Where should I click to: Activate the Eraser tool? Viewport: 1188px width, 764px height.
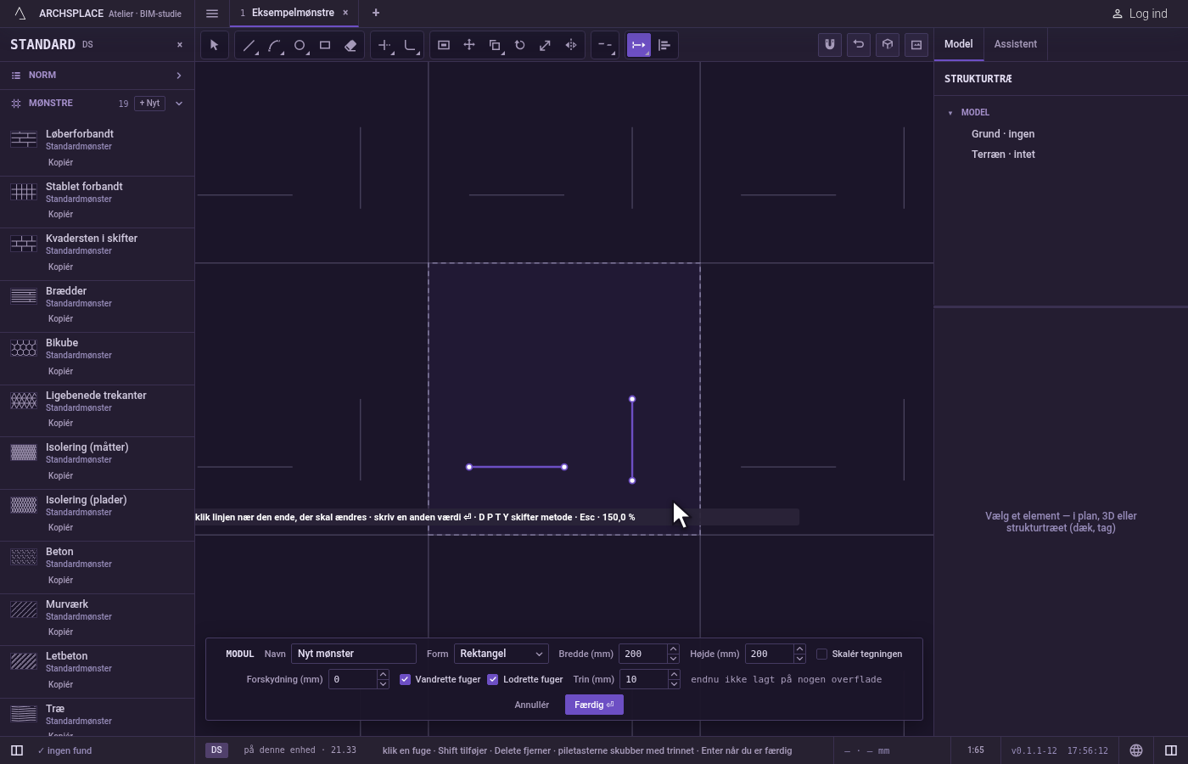350,45
